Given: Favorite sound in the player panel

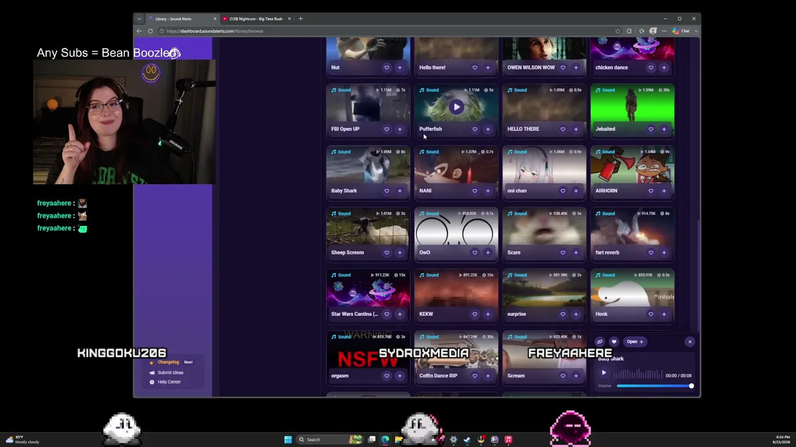Looking at the screenshot, I should (x=614, y=341).
